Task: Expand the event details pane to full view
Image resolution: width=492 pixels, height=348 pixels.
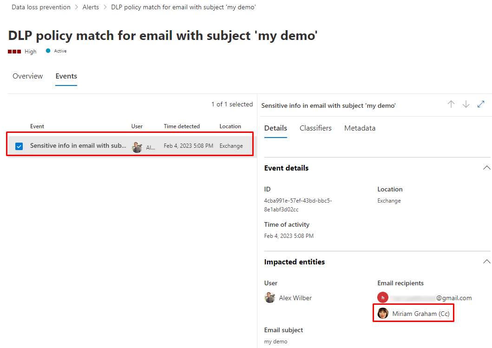Action: [x=481, y=105]
